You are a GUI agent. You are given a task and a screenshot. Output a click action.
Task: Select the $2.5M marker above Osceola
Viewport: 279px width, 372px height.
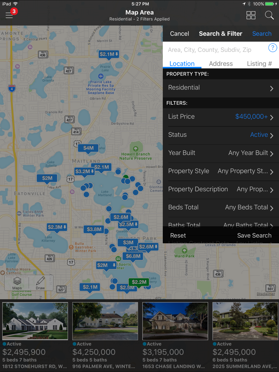coord(128,224)
